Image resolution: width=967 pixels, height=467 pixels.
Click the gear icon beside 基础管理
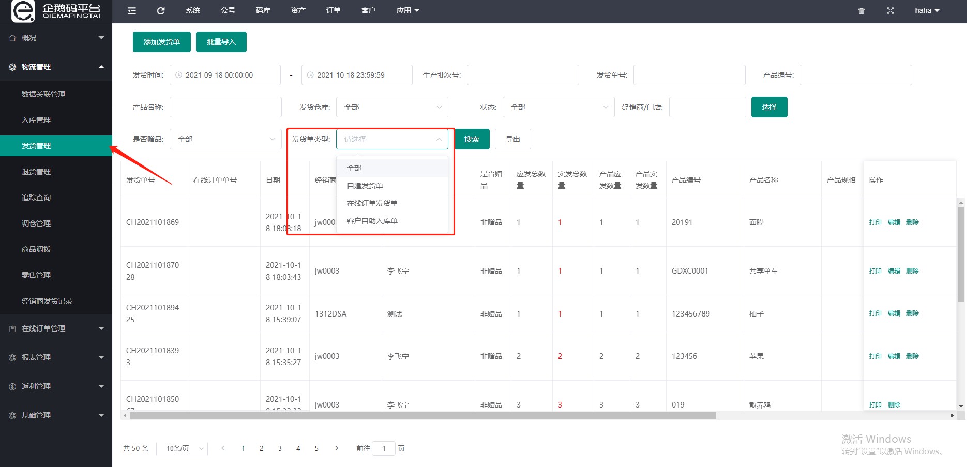[x=12, y=415]
